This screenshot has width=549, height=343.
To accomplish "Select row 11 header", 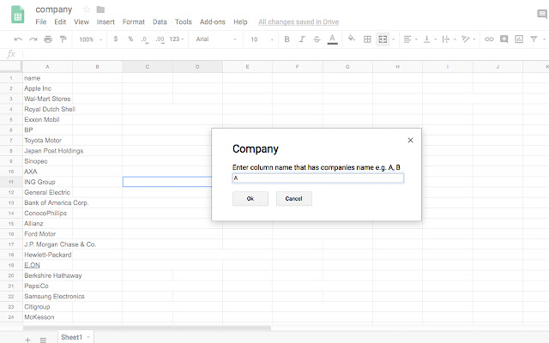I will click(x=11, y=182).
